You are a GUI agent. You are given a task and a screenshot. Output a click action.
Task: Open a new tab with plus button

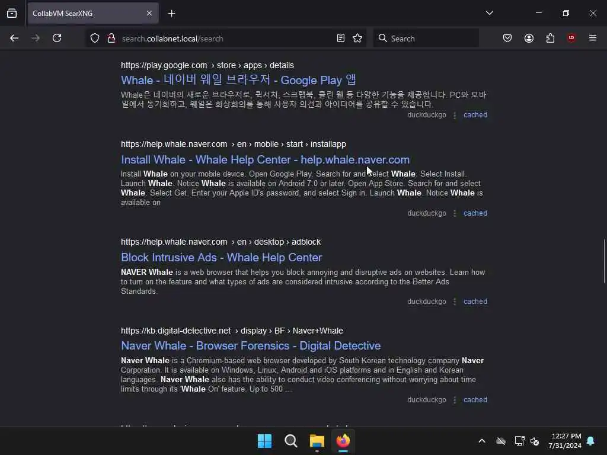tap(171, 14)
